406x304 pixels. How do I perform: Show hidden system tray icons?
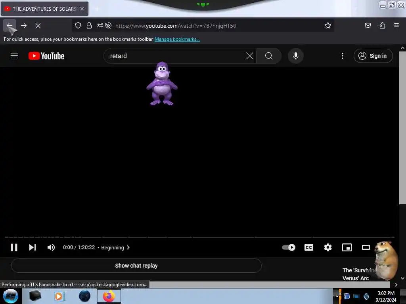[337, 296]
